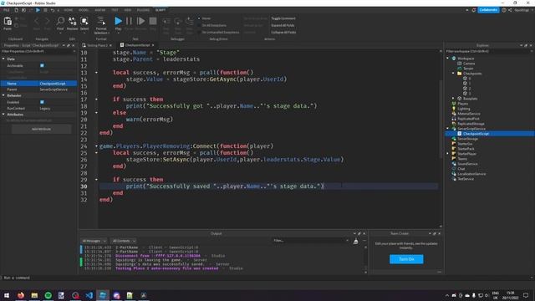Viewport: 535px width, 301px height.
Task: Select the On All Exceptions option
Action: (211, 25)
